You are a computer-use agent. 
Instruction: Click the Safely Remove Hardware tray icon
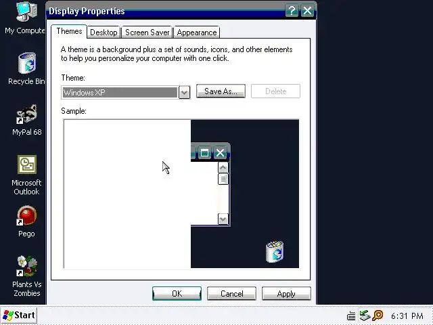pyautogui.click(x=365, y=316)
